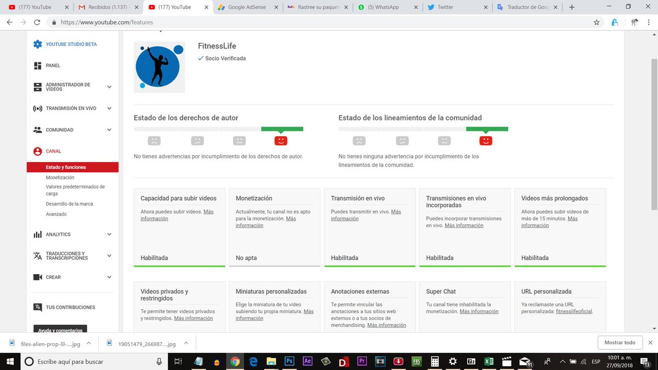Open YouTube Studio Beta gear icon
The width and height of the screenshot is (658, 370).
(37, 44)
